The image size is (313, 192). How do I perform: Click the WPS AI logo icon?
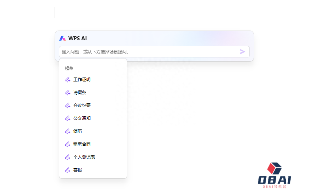(x=63, y=38)
